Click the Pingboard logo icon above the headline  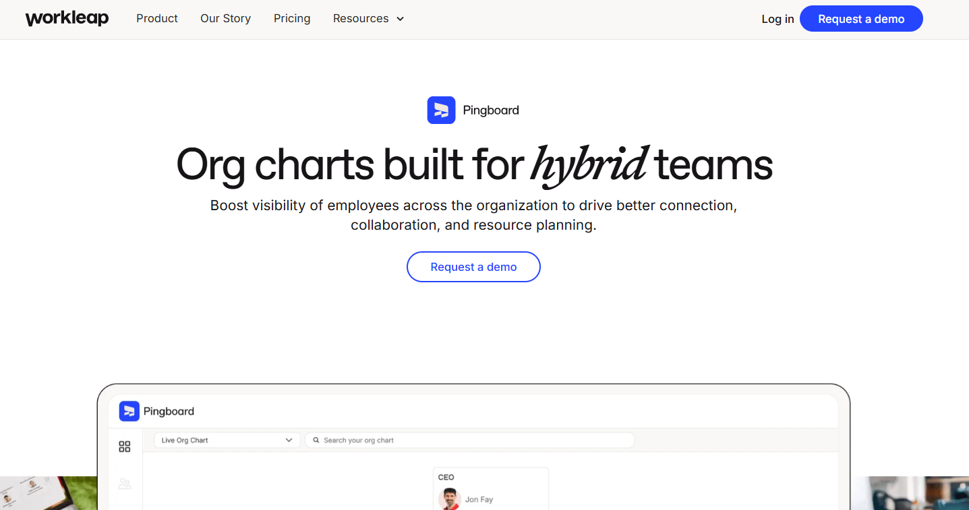coord(441,110)
